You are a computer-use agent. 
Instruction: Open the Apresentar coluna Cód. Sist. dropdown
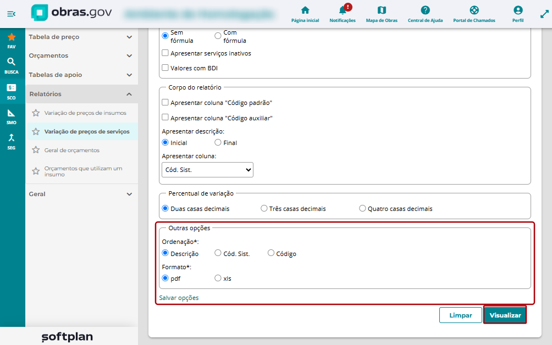pos(207,170)
